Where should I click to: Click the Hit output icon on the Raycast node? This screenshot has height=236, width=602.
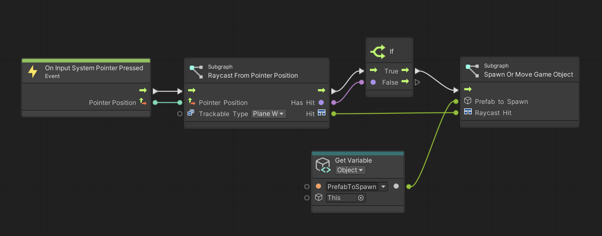322,113
